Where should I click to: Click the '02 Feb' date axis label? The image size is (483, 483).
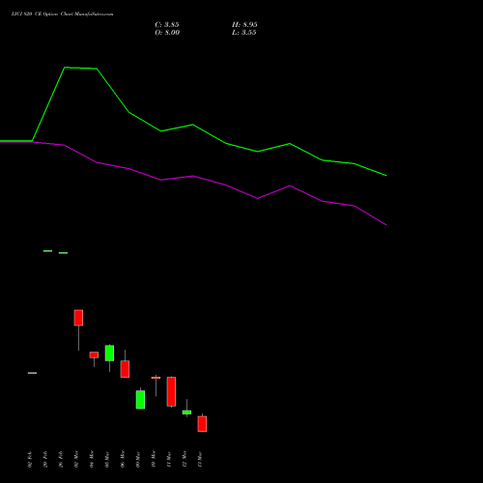click(30, 460)
